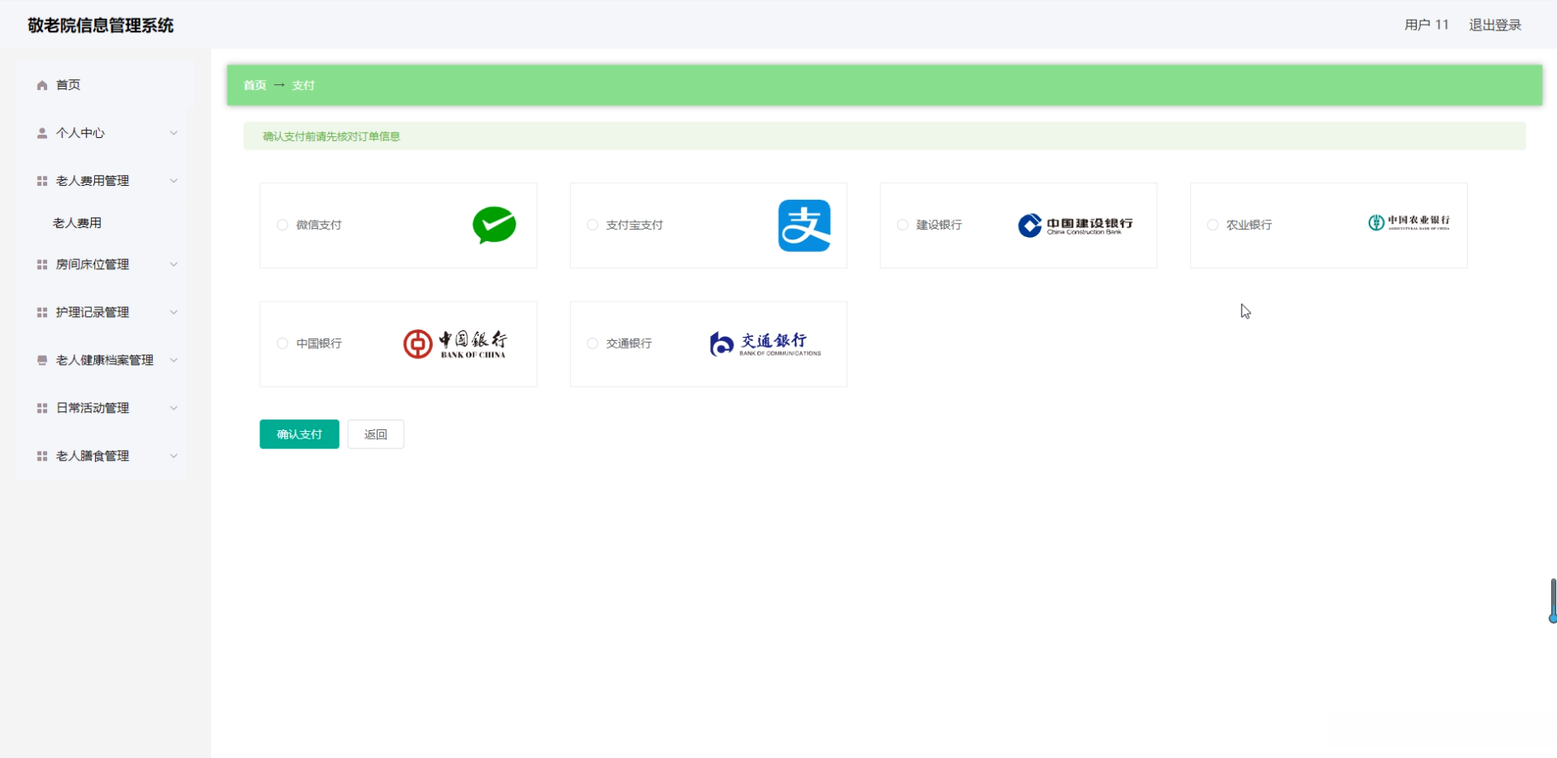The width and height of the screenshot is (1557, 758).
Task: Open the 个人中心 menu label
Action: click(80, 133)
